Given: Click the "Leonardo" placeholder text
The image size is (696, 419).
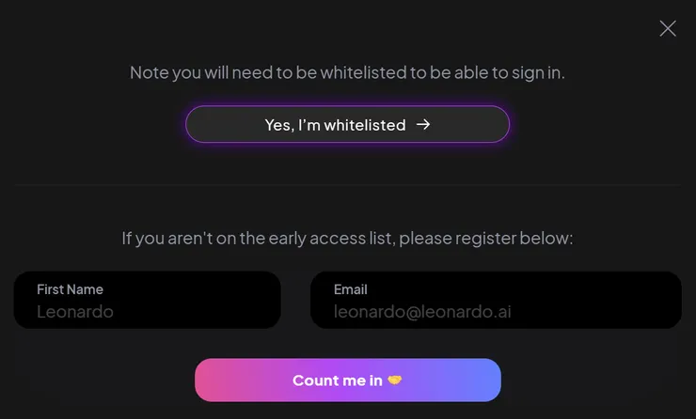Looking at the screenshot, I should [74, 312].
